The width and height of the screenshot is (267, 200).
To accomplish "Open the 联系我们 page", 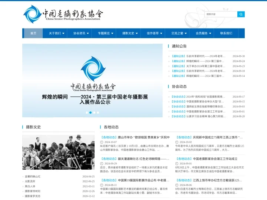I will click(226, 33).
